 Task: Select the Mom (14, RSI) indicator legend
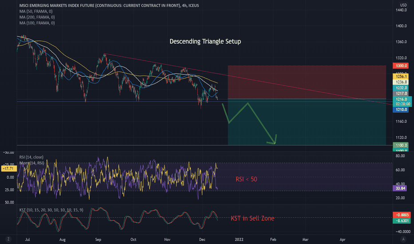coord(32,163)
